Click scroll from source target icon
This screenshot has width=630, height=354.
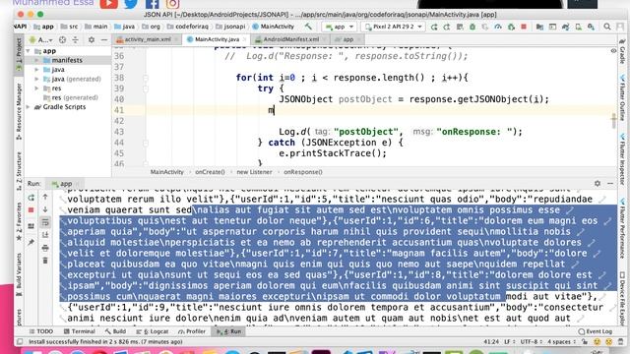point(62,39)
